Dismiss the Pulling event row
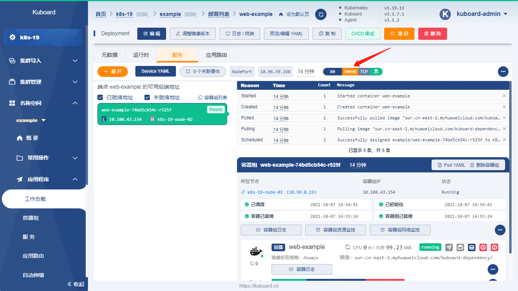The height and width of the screenshot is (291, 518). pos(504,129)
